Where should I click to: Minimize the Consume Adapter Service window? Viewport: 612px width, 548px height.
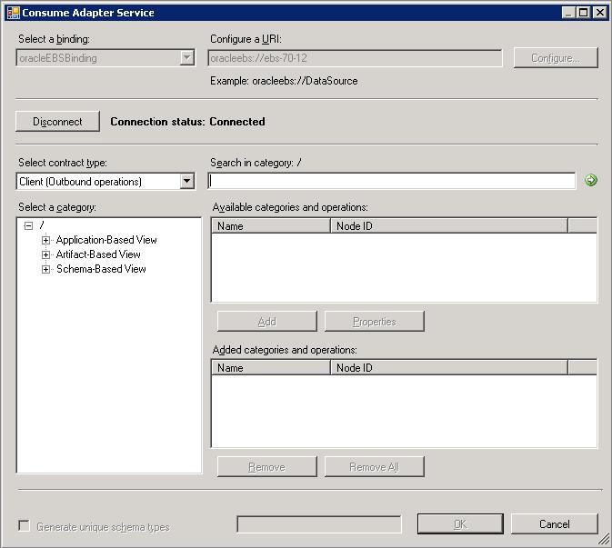(568, 13)
